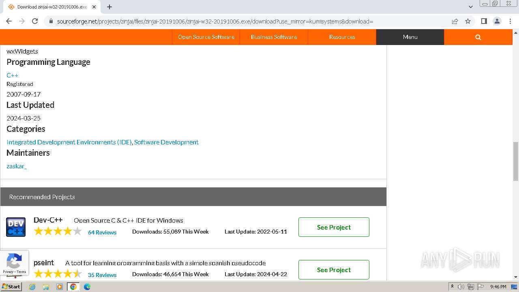Click the browser back arrow
Screen dimensions: 519x292
click(x=9, y=21)
